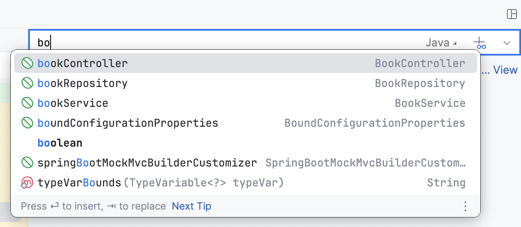Select the bookRepository completion item
Screen dimensions: 521x227
83,83
